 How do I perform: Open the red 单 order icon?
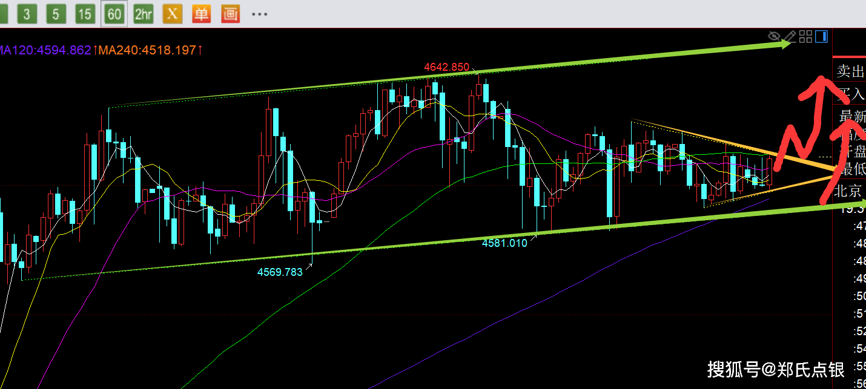pyautogui.click(x=201, y=14)
